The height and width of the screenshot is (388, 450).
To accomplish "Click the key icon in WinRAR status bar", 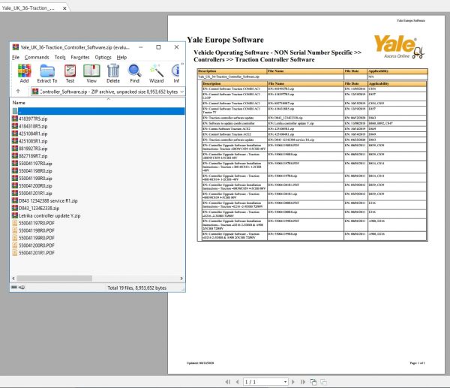I will pos(22,287).
